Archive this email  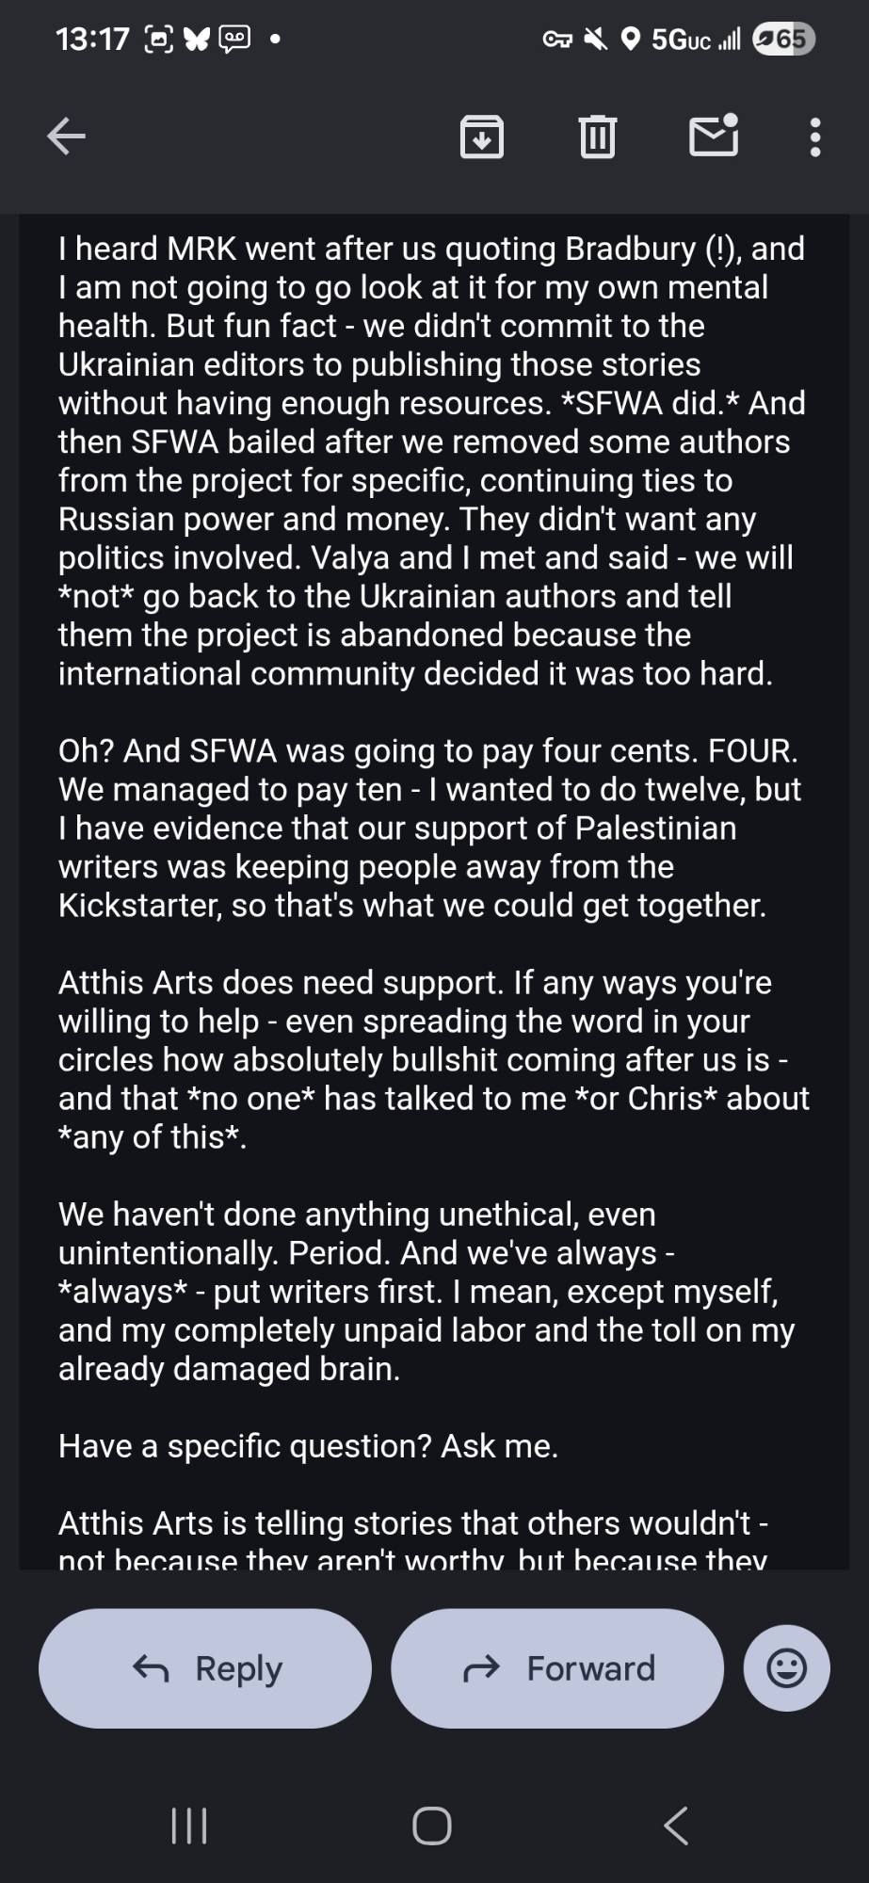click(x=481, y=137)
